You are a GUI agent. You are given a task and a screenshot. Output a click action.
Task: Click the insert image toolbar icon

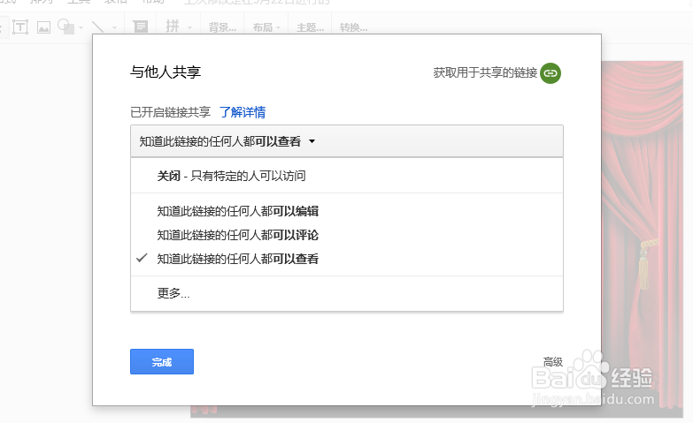tap(43, 27)
